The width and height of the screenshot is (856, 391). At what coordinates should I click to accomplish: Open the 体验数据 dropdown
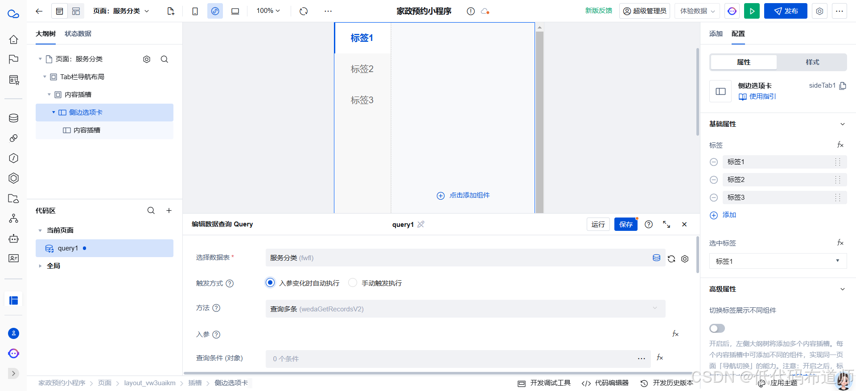pyautogui.click(x=697, y=11)
